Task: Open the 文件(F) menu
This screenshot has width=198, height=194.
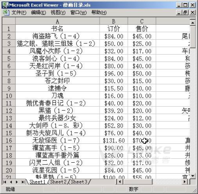Action: (x=19, y=12)
